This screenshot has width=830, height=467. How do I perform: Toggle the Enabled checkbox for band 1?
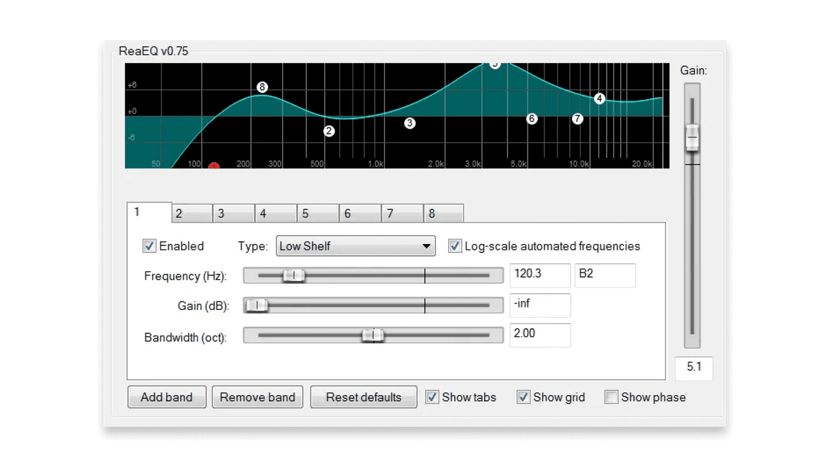coord(149,246)
